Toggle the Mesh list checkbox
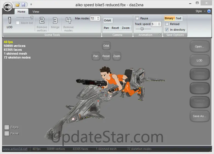Screen dimensions: 214x154 tap(18, 23)
